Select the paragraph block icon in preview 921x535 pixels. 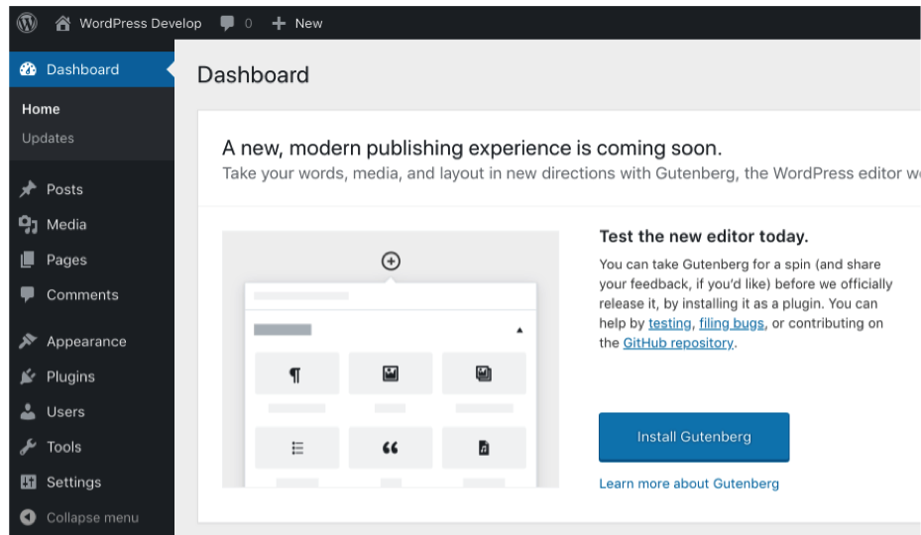[x=295, y=374]
